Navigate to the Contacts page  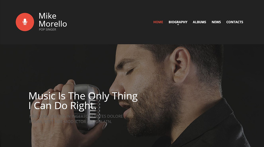click(235, 22)
